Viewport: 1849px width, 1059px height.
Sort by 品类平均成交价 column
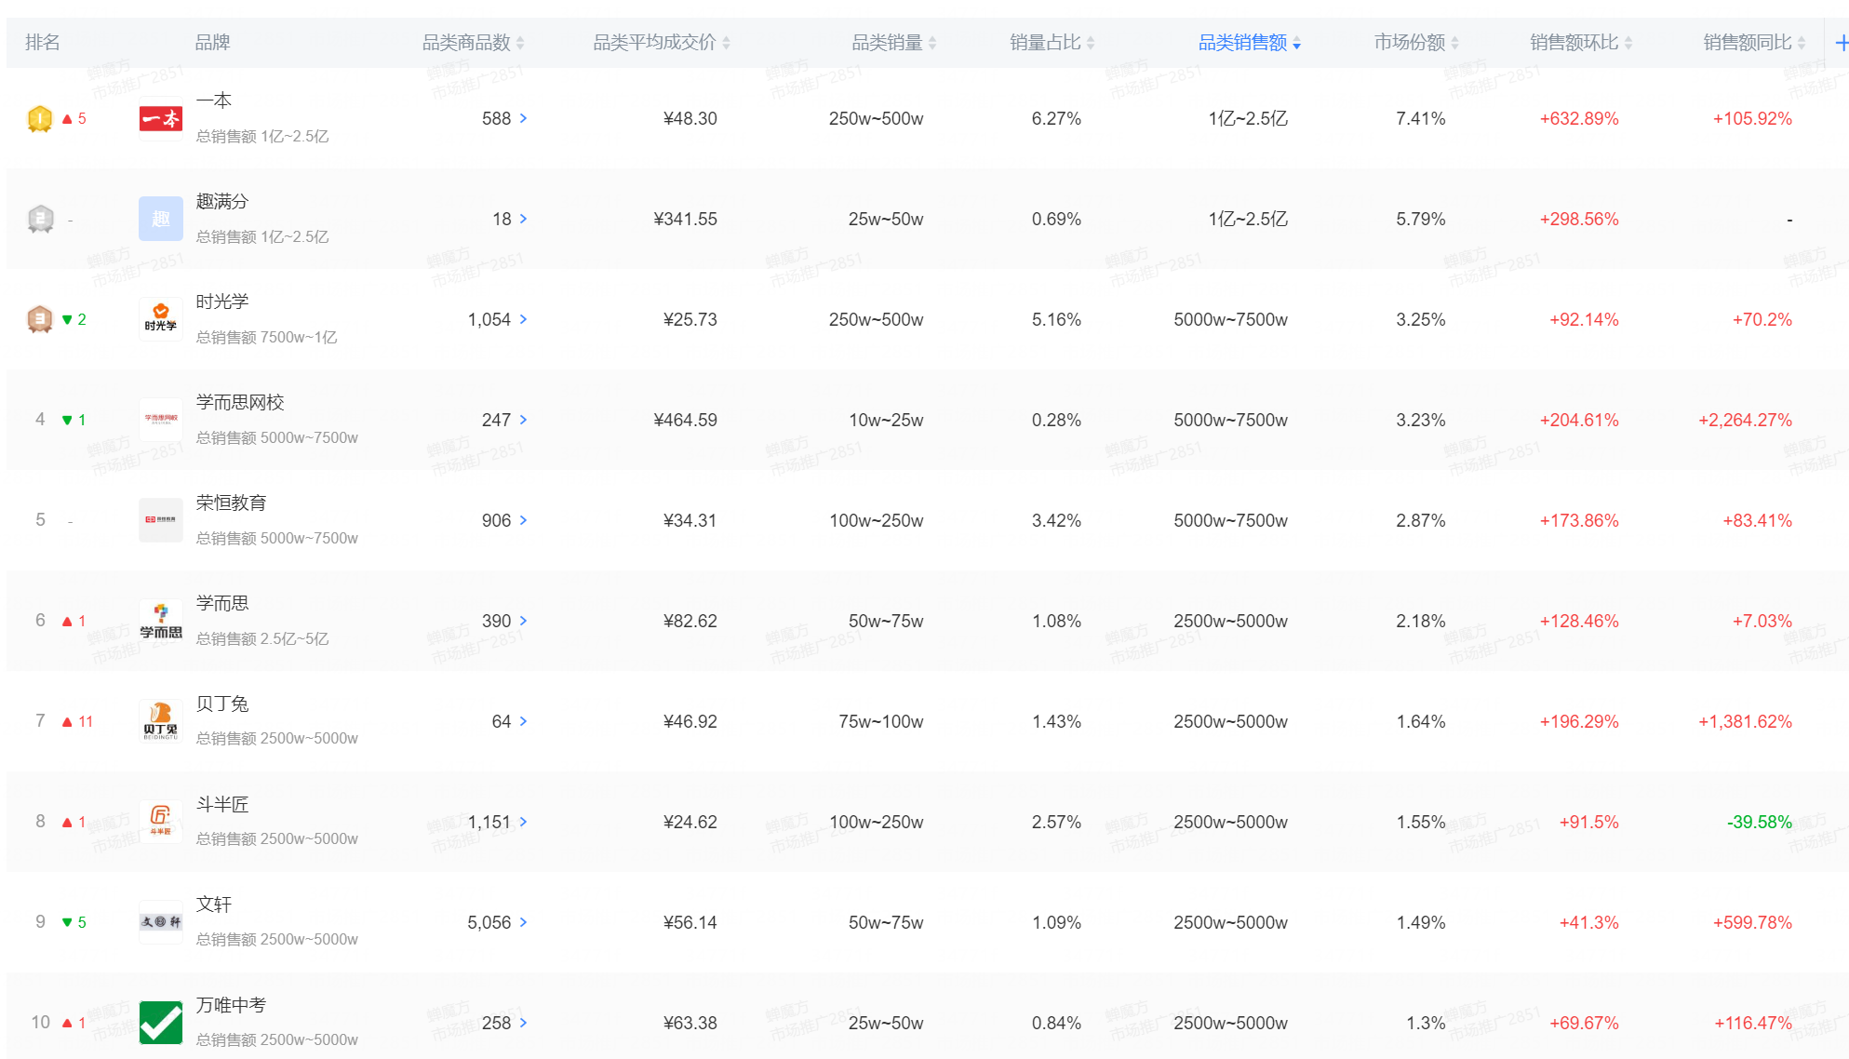coord(662,43)
